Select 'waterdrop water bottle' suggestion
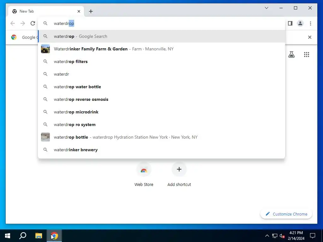 pyautogui.click(x=162, y=87)
